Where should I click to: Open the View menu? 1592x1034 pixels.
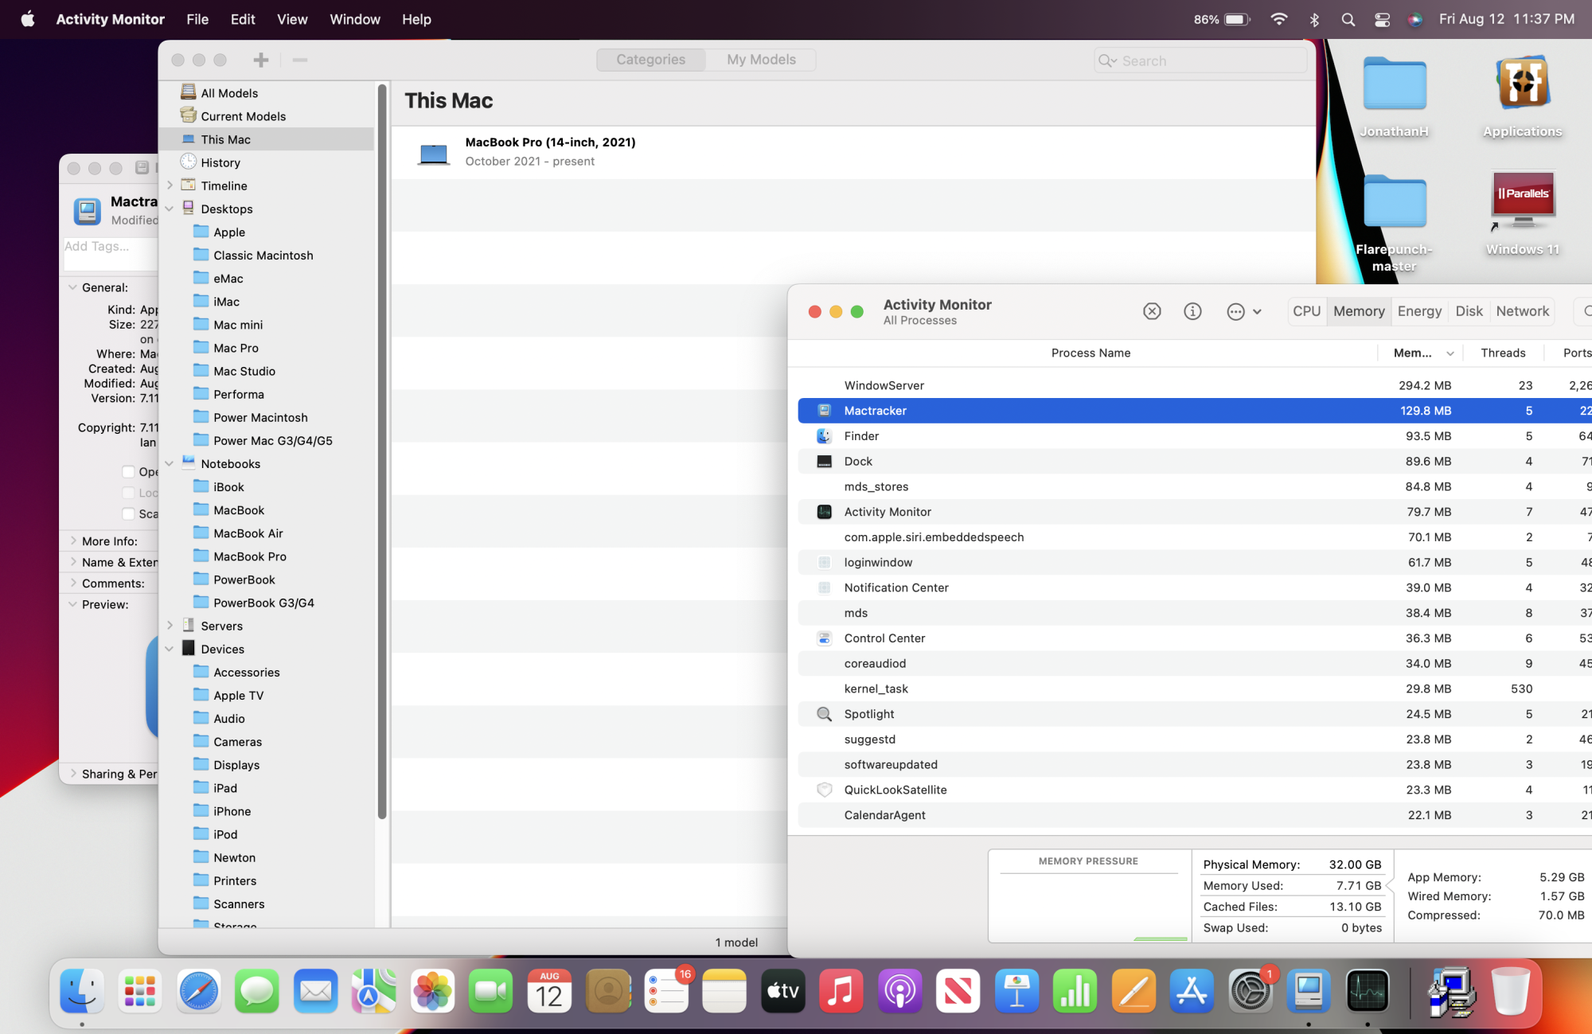coord(292,19)
